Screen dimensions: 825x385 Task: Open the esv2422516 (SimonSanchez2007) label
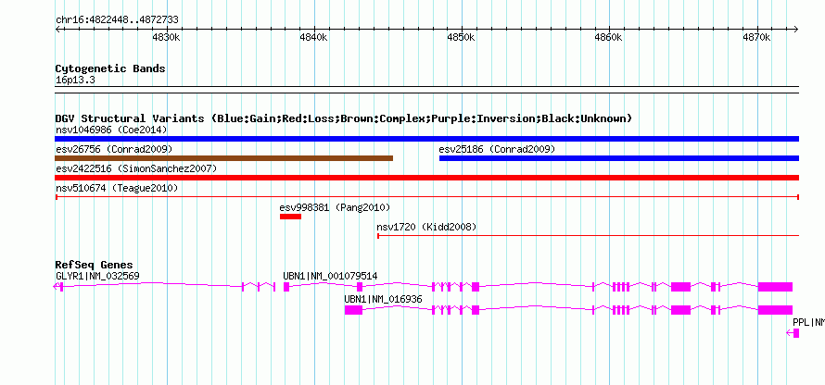136,168
